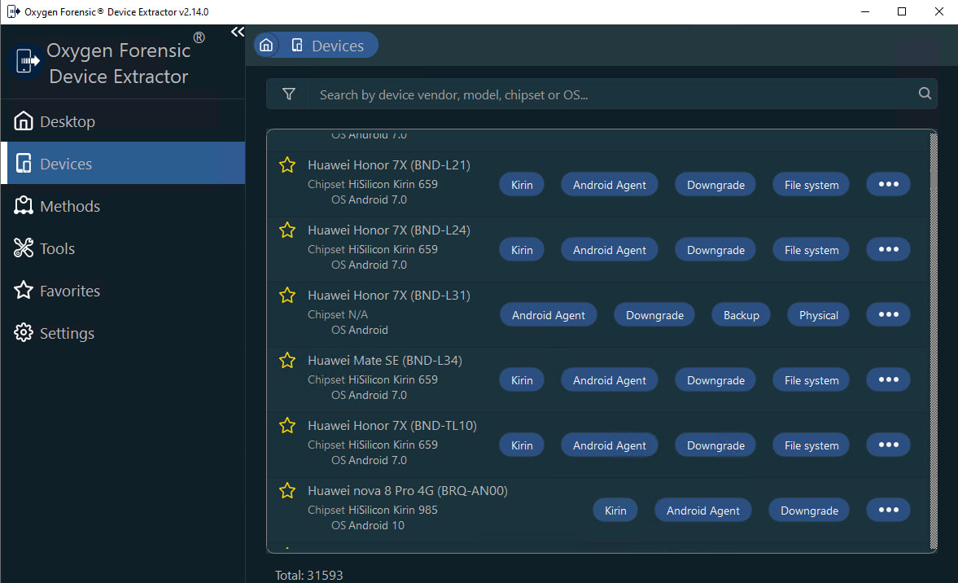Click Kirin button for Huawei Mate SE
The height and width of the screenshot is (583, 958).
click(522, 380)
